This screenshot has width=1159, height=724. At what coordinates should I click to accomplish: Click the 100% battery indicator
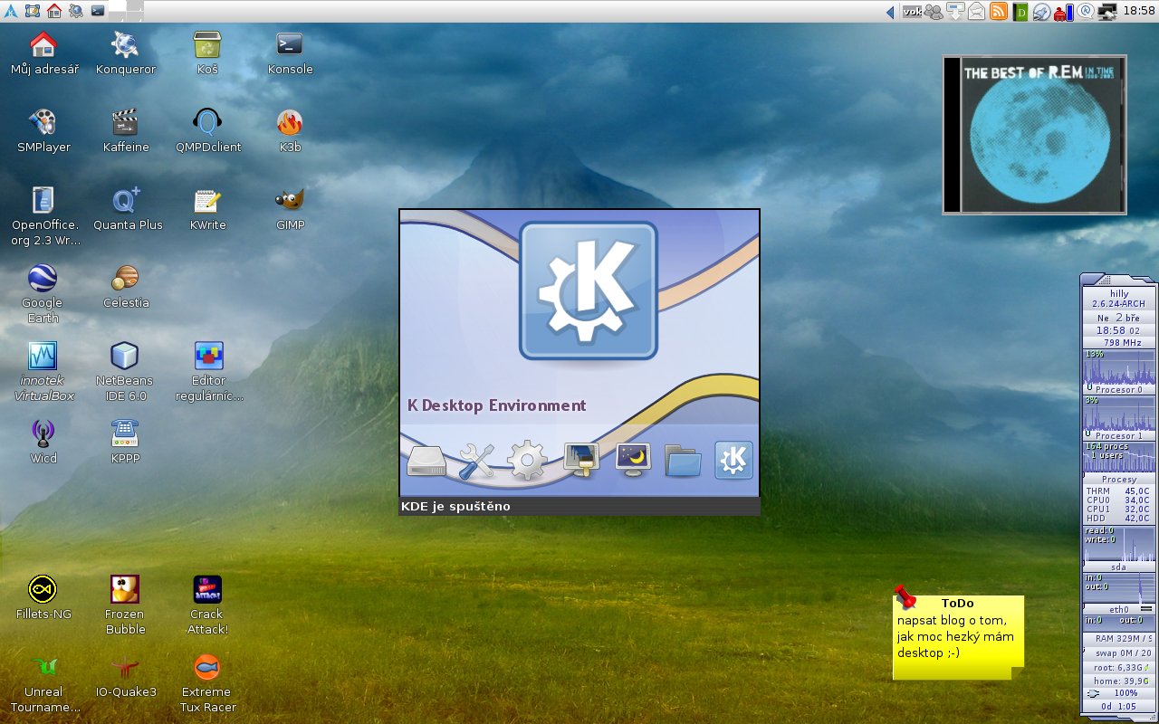point(1120,693)
